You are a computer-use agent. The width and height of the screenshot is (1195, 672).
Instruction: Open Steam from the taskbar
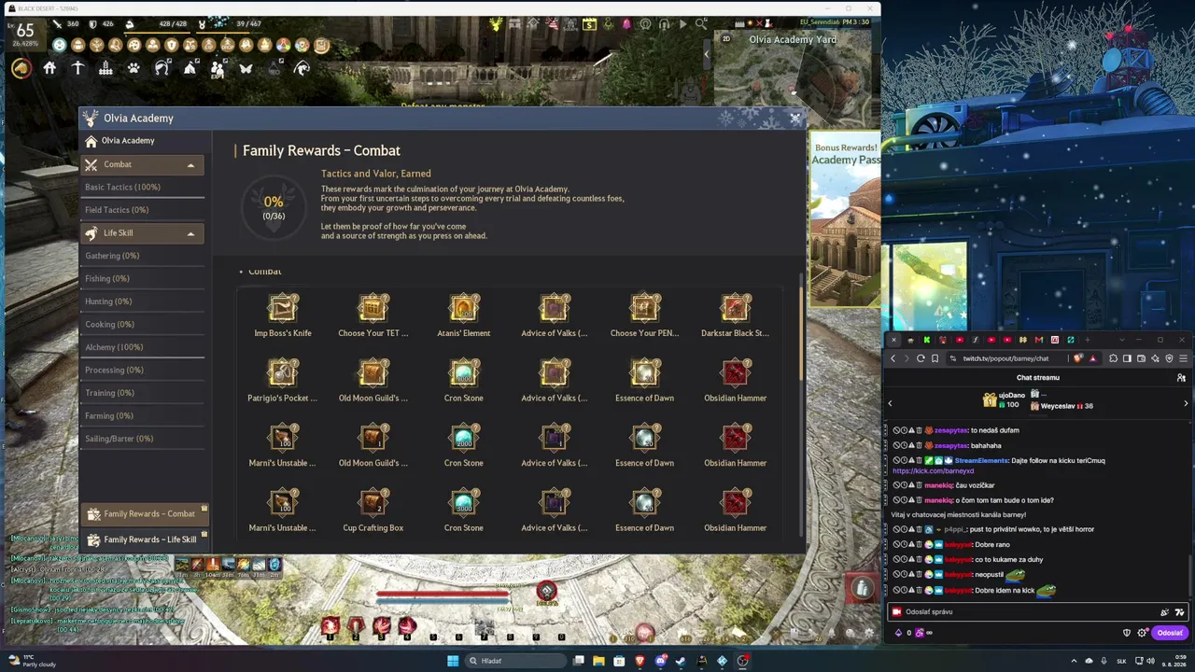click(681, 661)
